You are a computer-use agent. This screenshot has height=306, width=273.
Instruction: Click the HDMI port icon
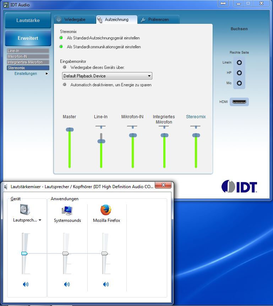click(239, 102)
